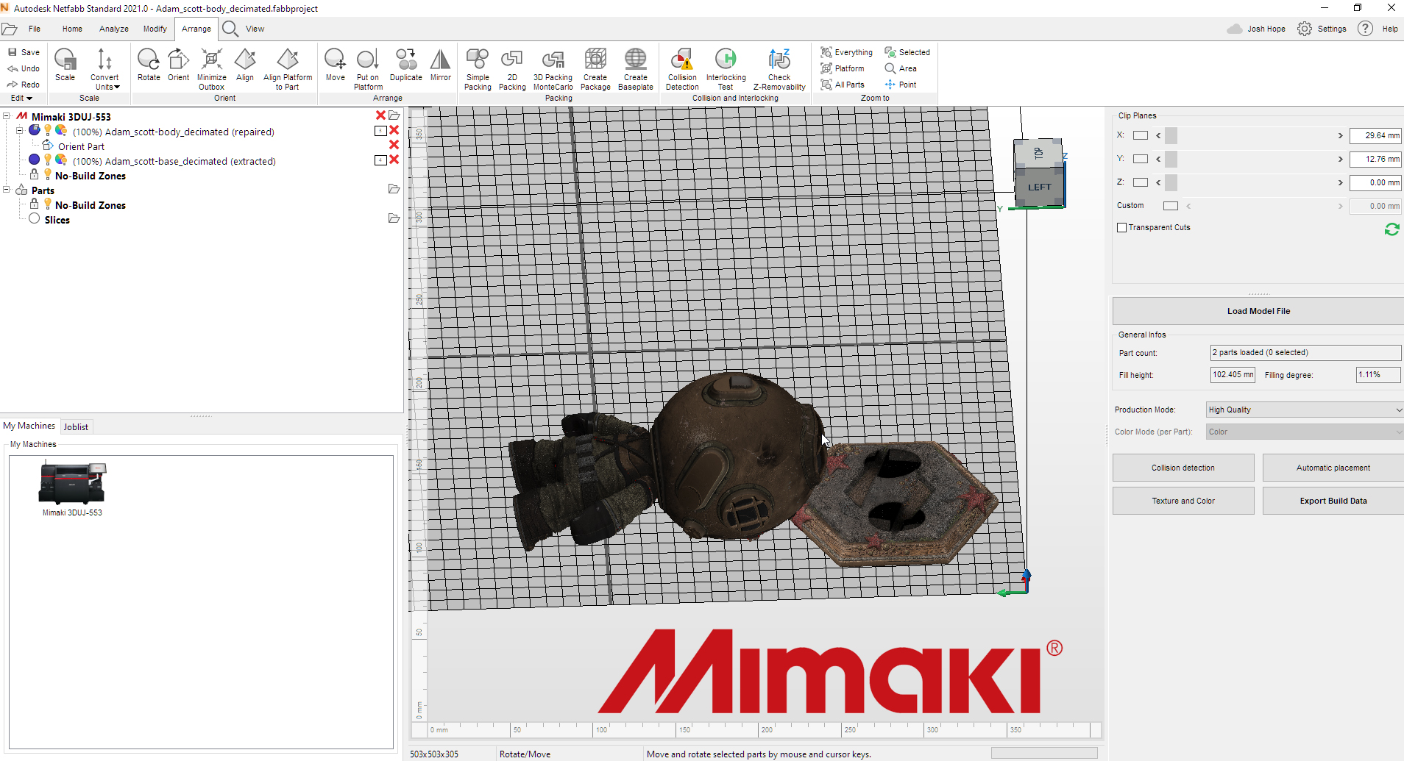Click Load Model File button
The width and height of the screenshot is (1404, 761).
coord(1258,311)
